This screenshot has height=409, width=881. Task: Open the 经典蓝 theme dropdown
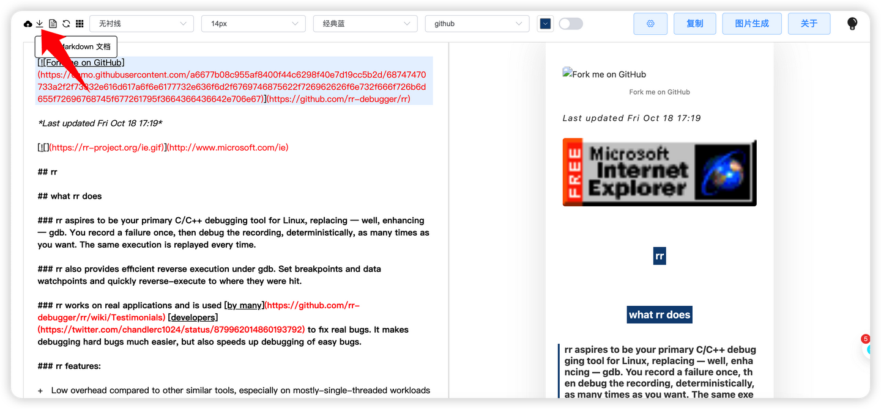coord(365,24)
